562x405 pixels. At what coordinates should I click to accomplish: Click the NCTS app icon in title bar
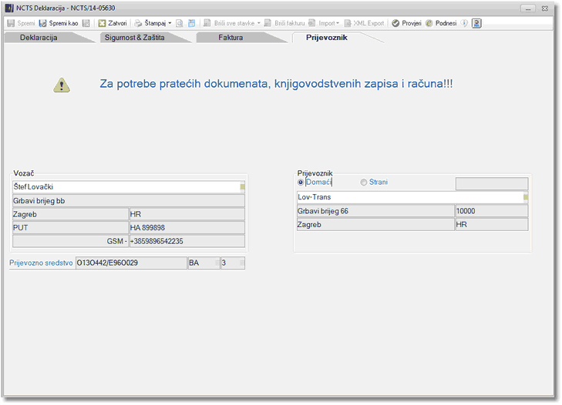[x=9, y=8]
